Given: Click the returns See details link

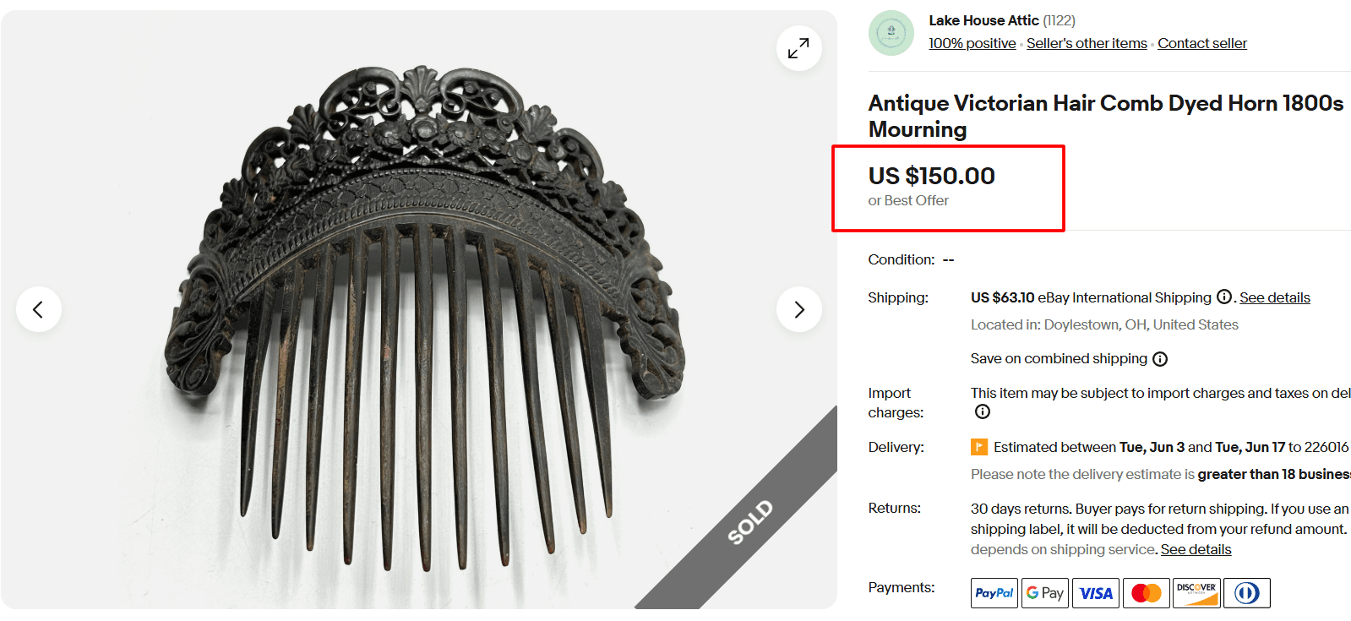Looking at the screenshot, I should point(1196,548).
